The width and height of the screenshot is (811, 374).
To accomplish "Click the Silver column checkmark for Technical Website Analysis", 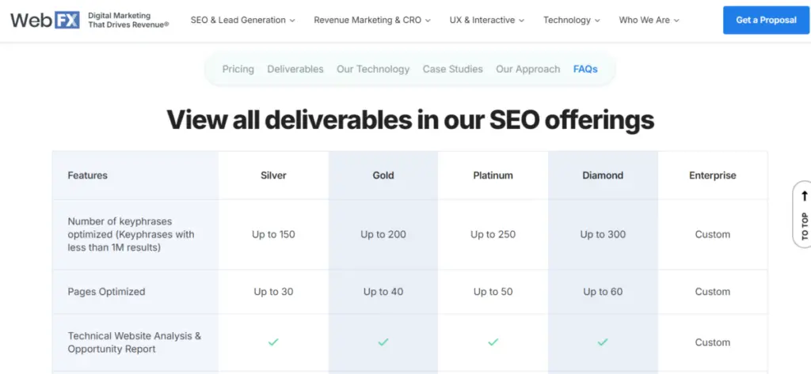I will pyautogui.click(x=273, y=342).
